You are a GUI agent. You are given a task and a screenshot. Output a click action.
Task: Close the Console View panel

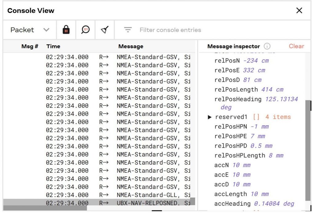299,10
